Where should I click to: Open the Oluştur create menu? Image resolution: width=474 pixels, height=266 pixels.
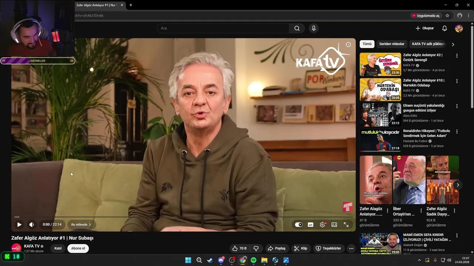(424, 28)
